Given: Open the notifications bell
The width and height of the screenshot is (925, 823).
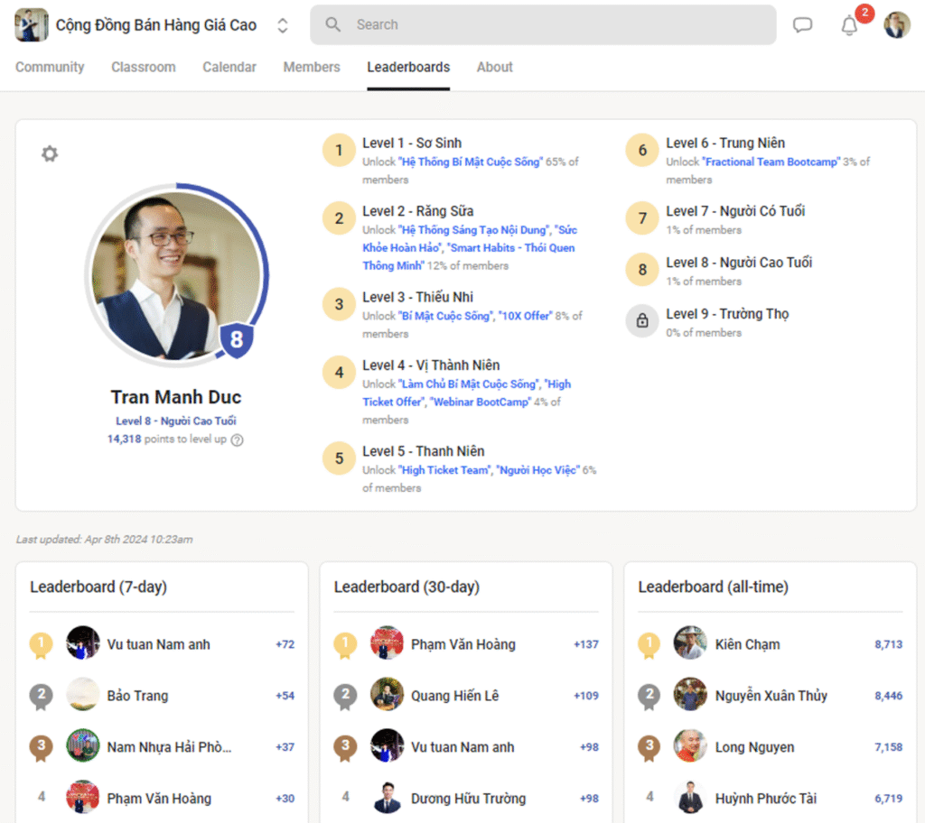Looking at the screenshot, I should 849,25.
